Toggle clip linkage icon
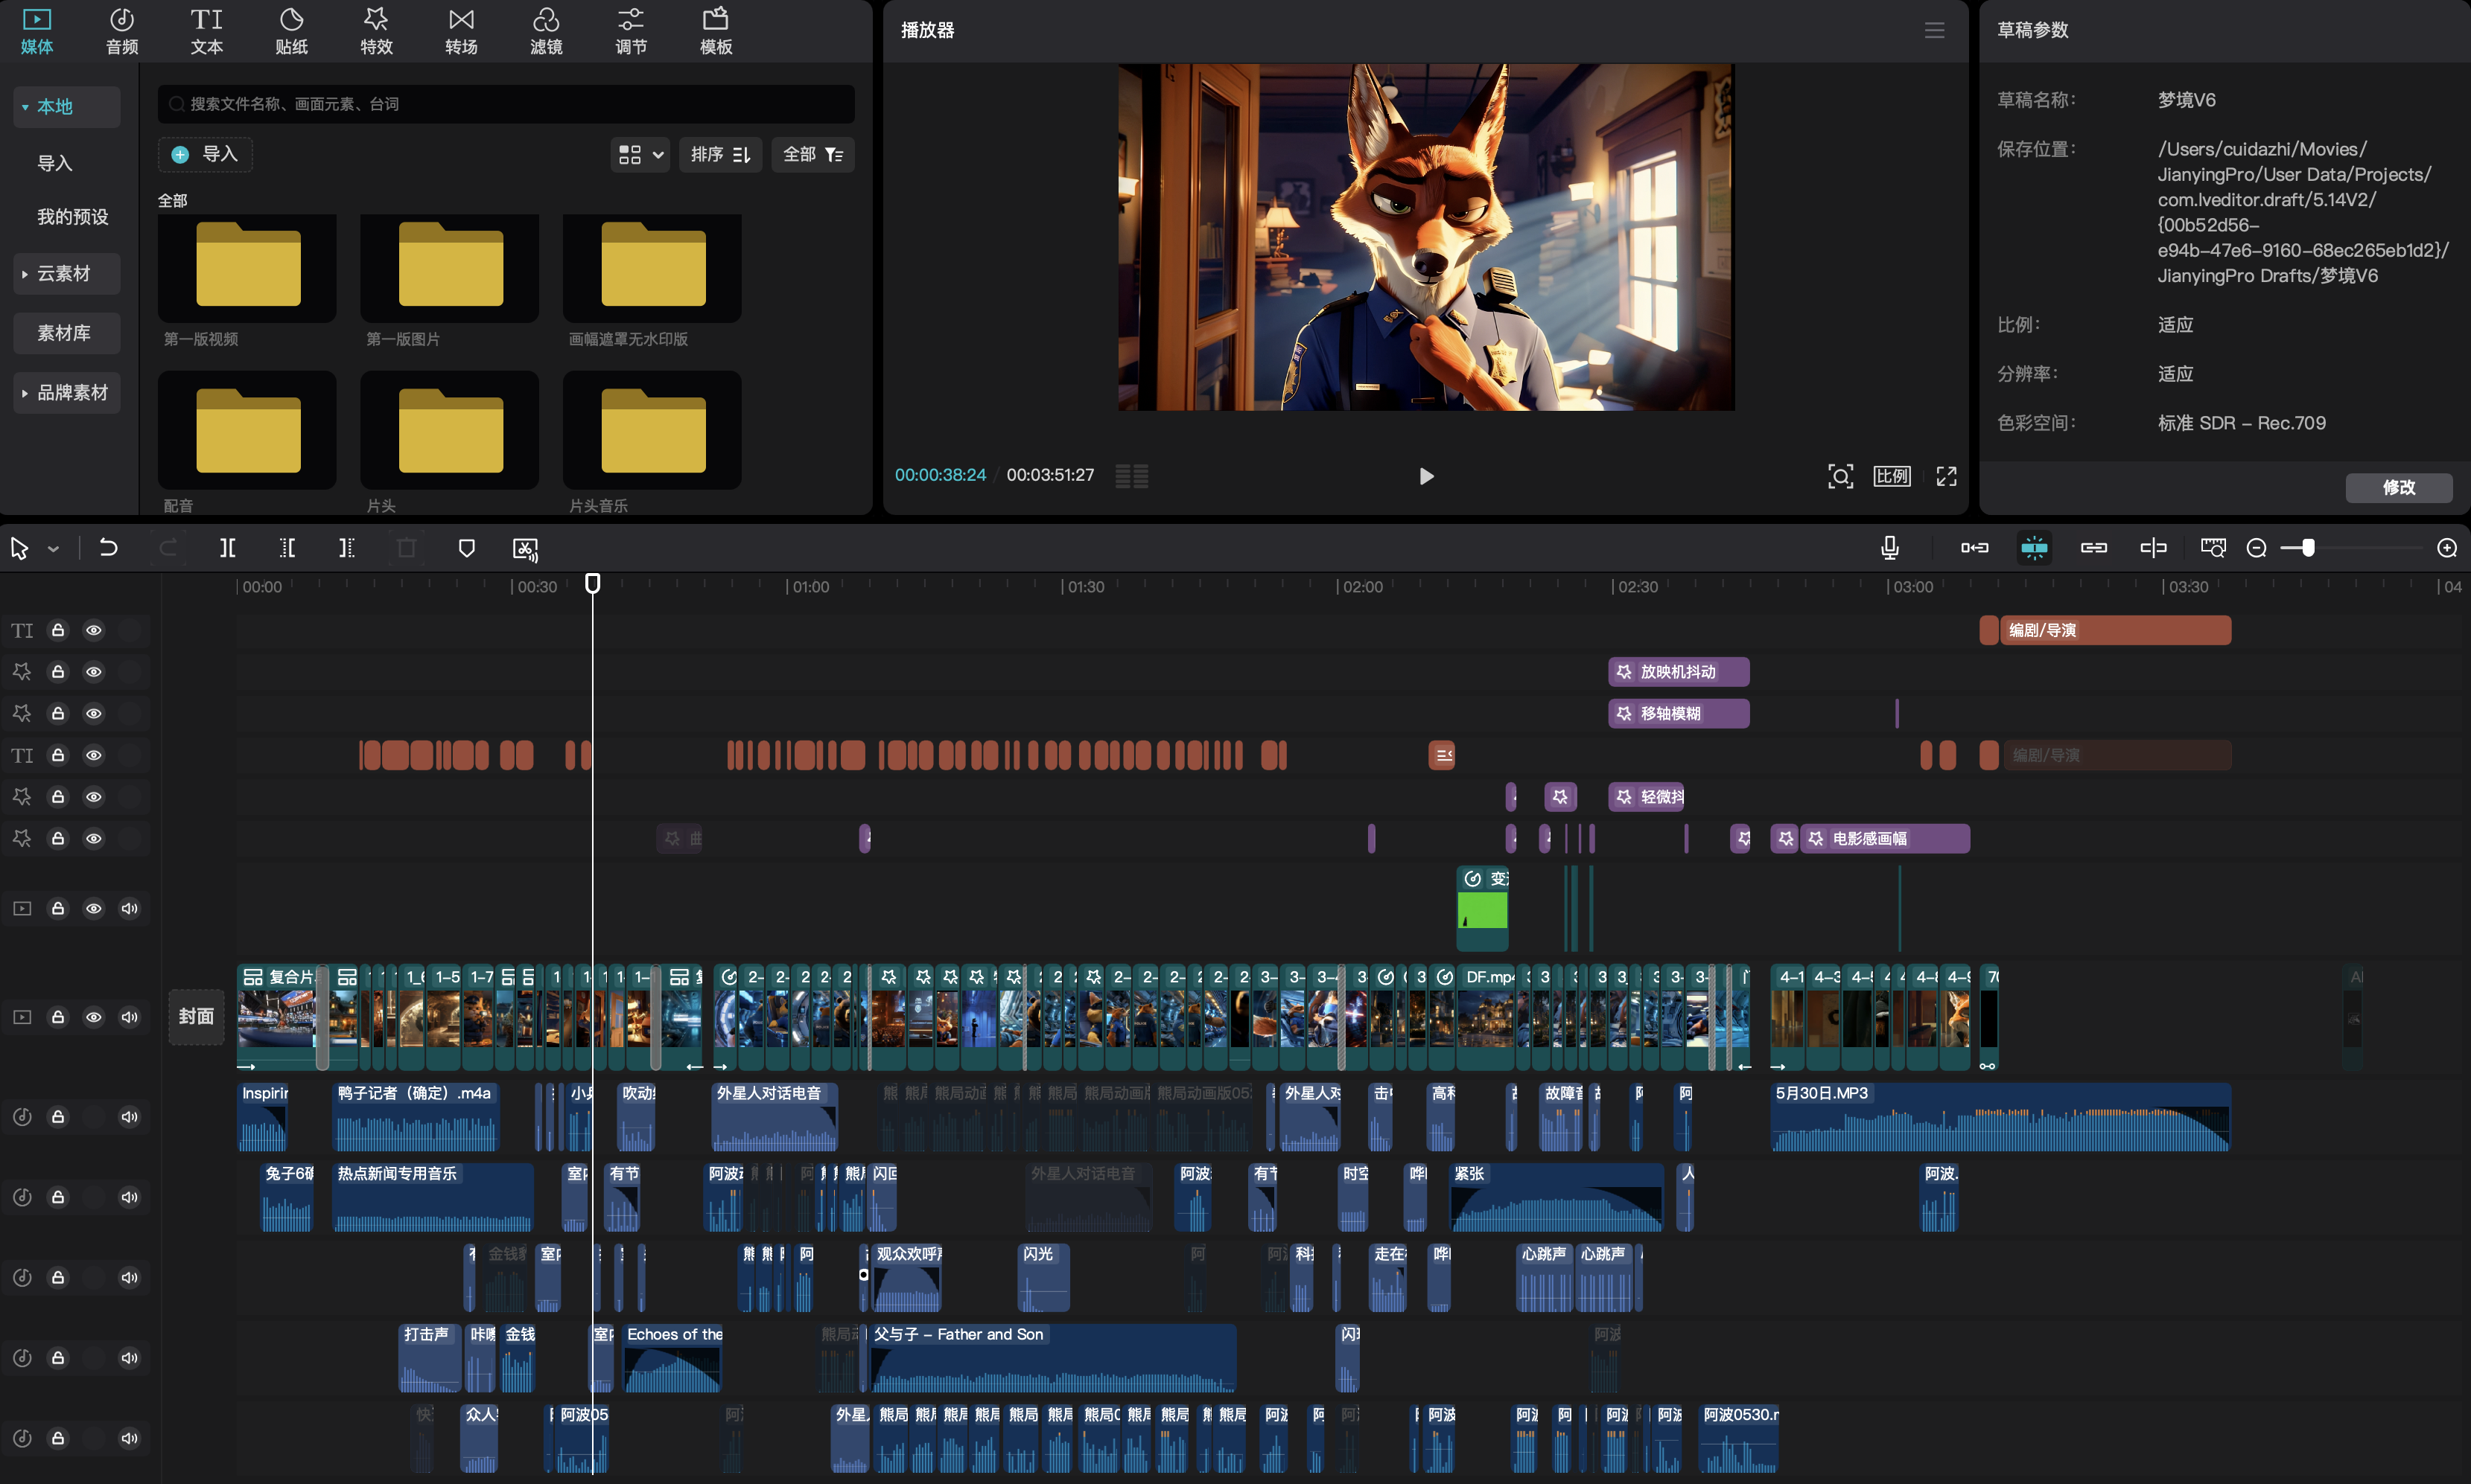 tap(2094, 547)
